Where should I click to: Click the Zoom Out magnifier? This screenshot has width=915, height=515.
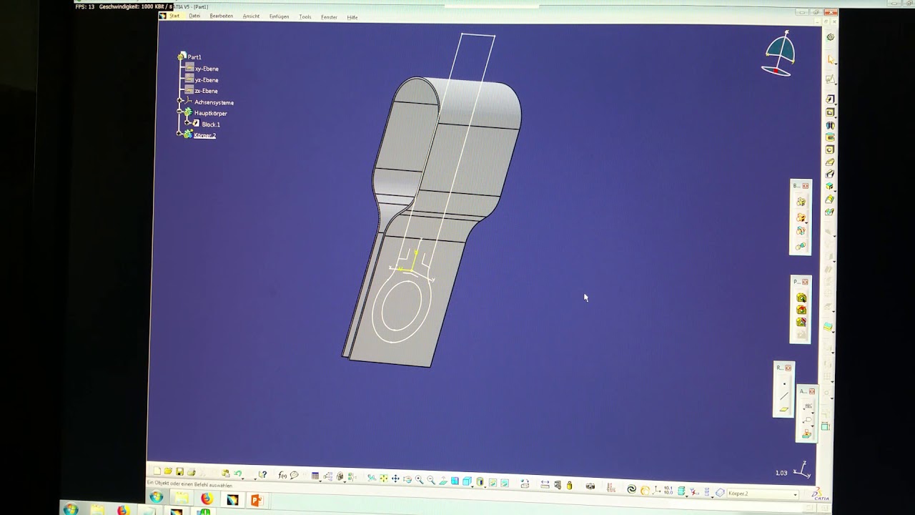pos(431,480)
